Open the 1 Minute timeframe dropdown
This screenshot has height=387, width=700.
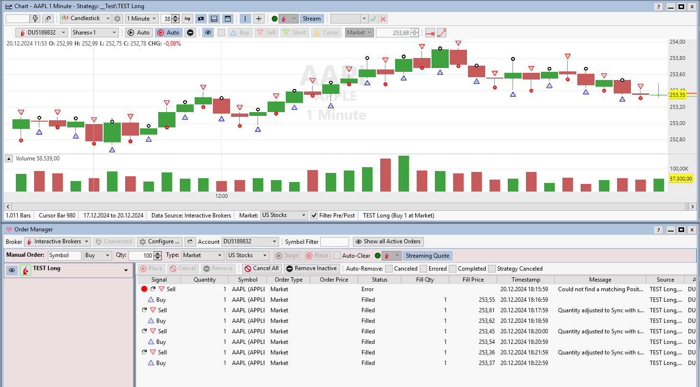tap(141, 19)
